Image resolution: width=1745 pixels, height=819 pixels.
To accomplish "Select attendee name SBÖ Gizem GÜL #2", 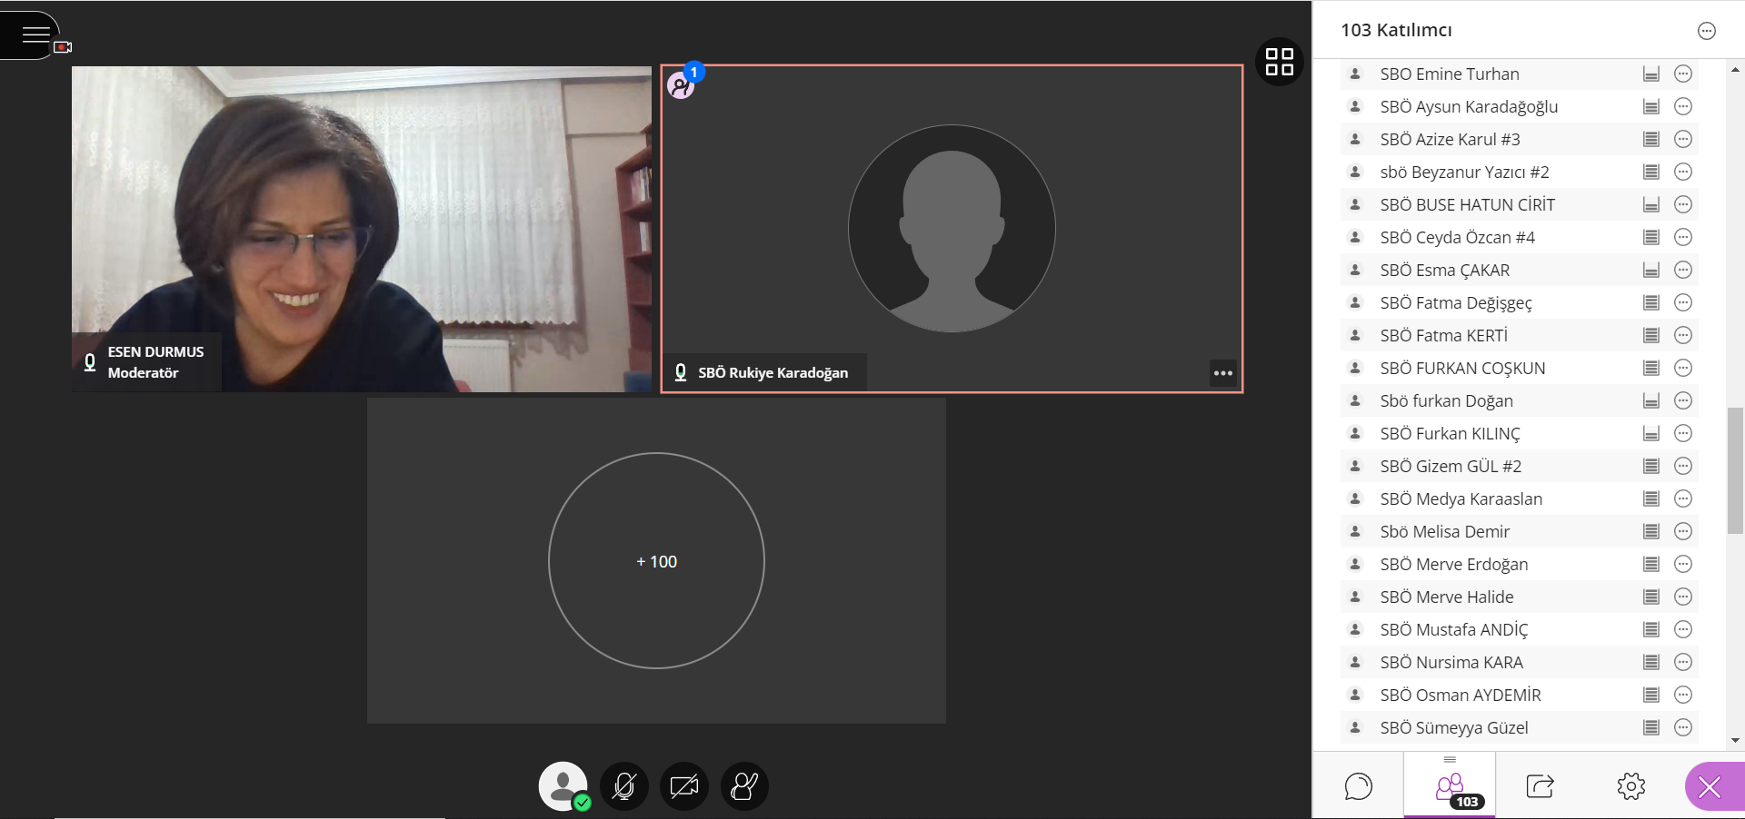I will tap(1451, 466).
